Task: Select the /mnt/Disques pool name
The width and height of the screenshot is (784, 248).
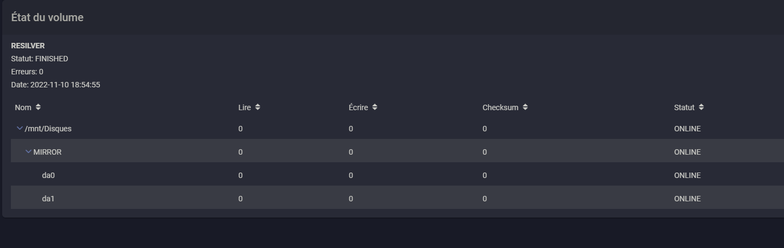Action: (48, 129)
